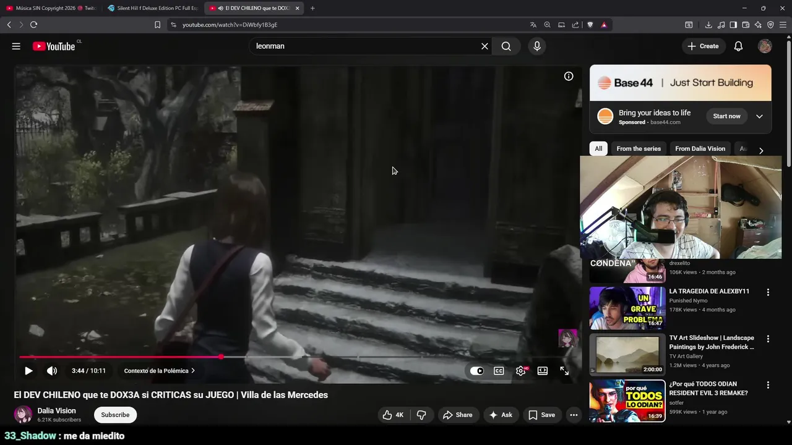Open Leo AI sparkle icon

[758, 25]
